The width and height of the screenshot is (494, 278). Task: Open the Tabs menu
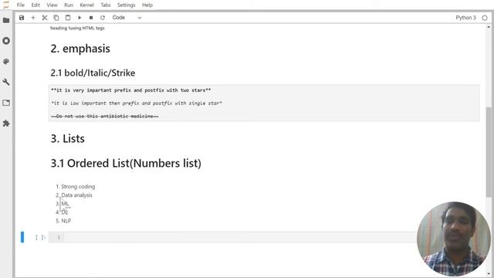[106, 5]
